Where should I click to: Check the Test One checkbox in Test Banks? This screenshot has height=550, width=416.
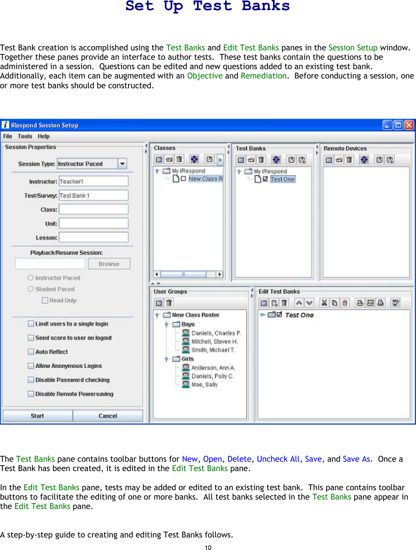[x=265, y=179]
